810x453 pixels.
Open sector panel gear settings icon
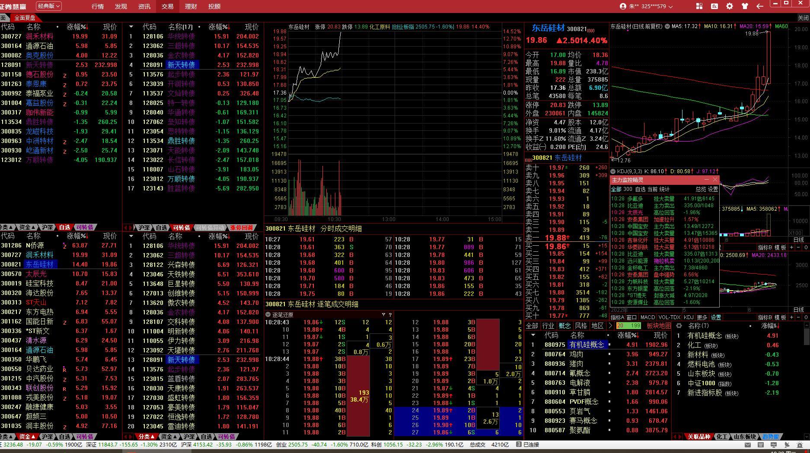679,326
